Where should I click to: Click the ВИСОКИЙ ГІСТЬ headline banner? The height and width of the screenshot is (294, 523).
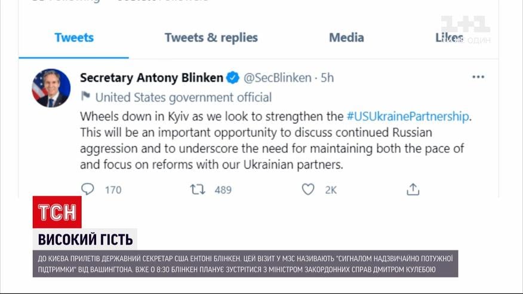(x=85, y=240)
